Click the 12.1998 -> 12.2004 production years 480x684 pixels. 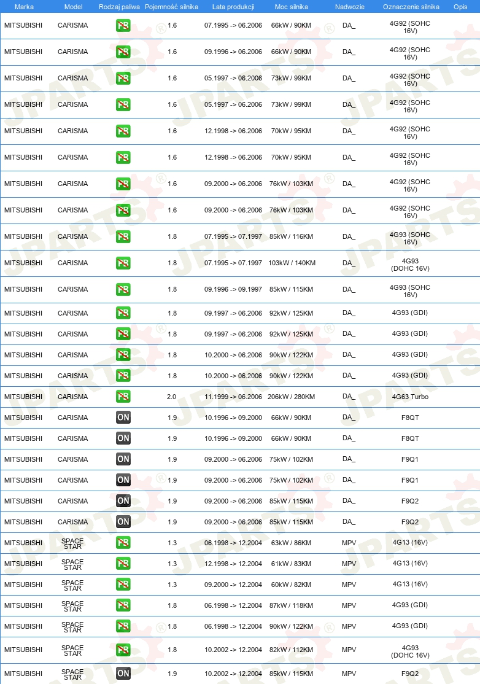click(x=233, y=564)
